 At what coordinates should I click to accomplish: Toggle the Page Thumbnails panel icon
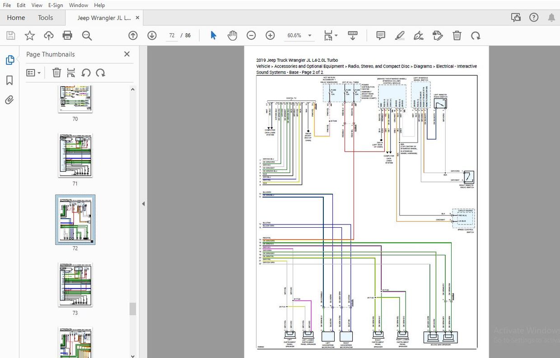point(9,60)
